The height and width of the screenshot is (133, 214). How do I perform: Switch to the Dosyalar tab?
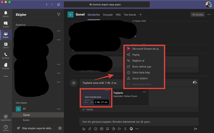(108, 14)
